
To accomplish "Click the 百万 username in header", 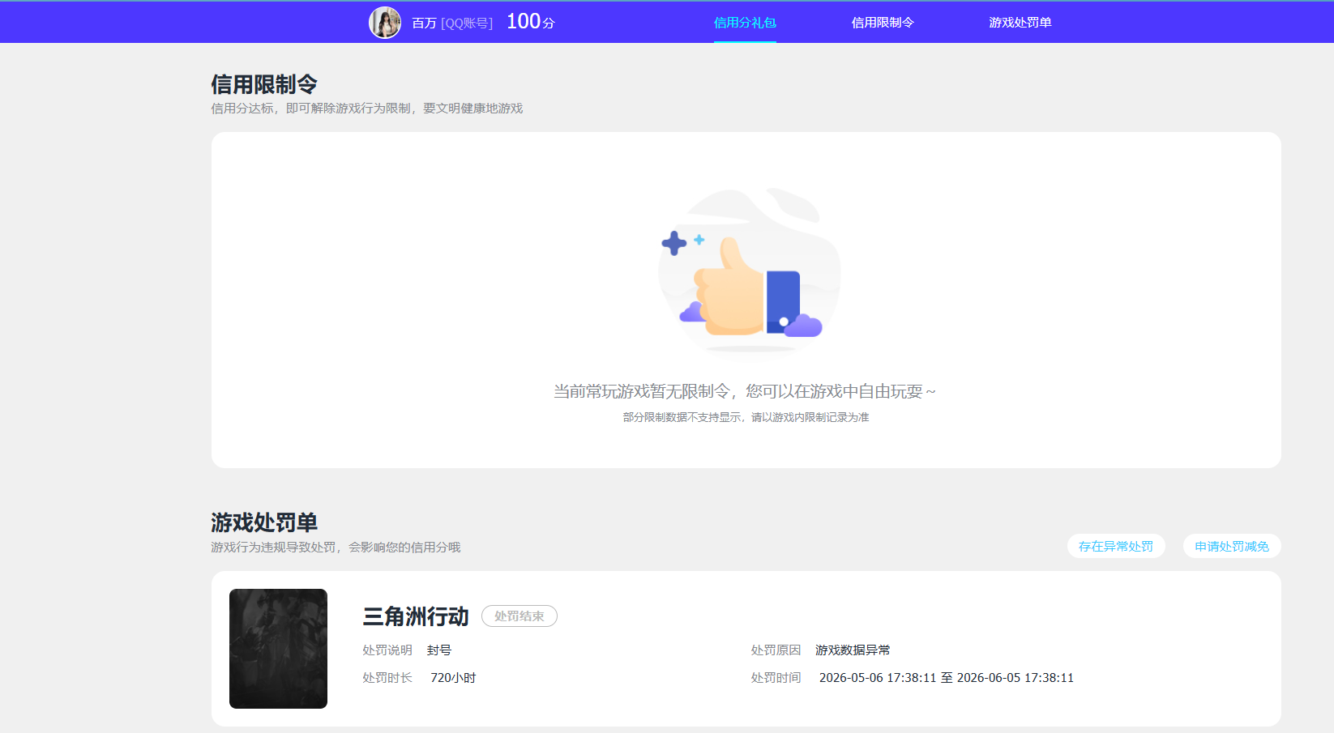I will pos(424,23).
